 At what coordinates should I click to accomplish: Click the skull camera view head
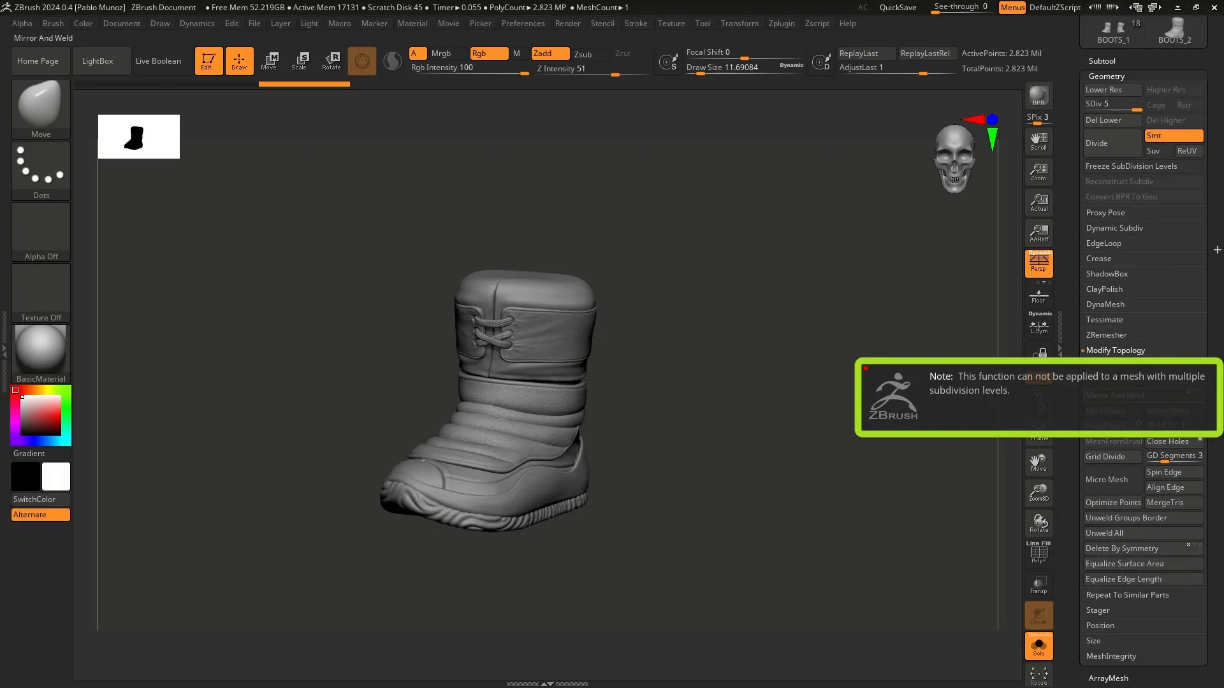(x=954, y=159)
